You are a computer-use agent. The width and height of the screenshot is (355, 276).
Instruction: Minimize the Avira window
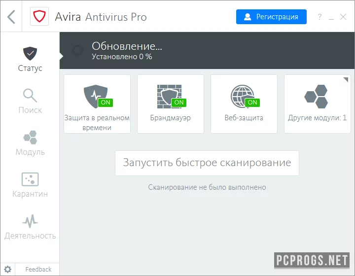pyautogui.click(x=331, y=19)
